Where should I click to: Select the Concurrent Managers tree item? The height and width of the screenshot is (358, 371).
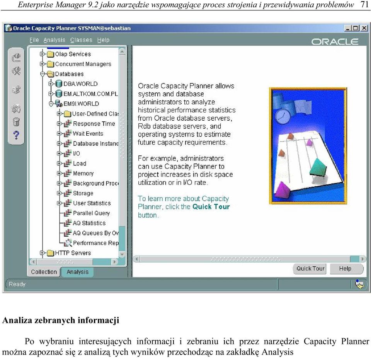[x=83, y=64]
